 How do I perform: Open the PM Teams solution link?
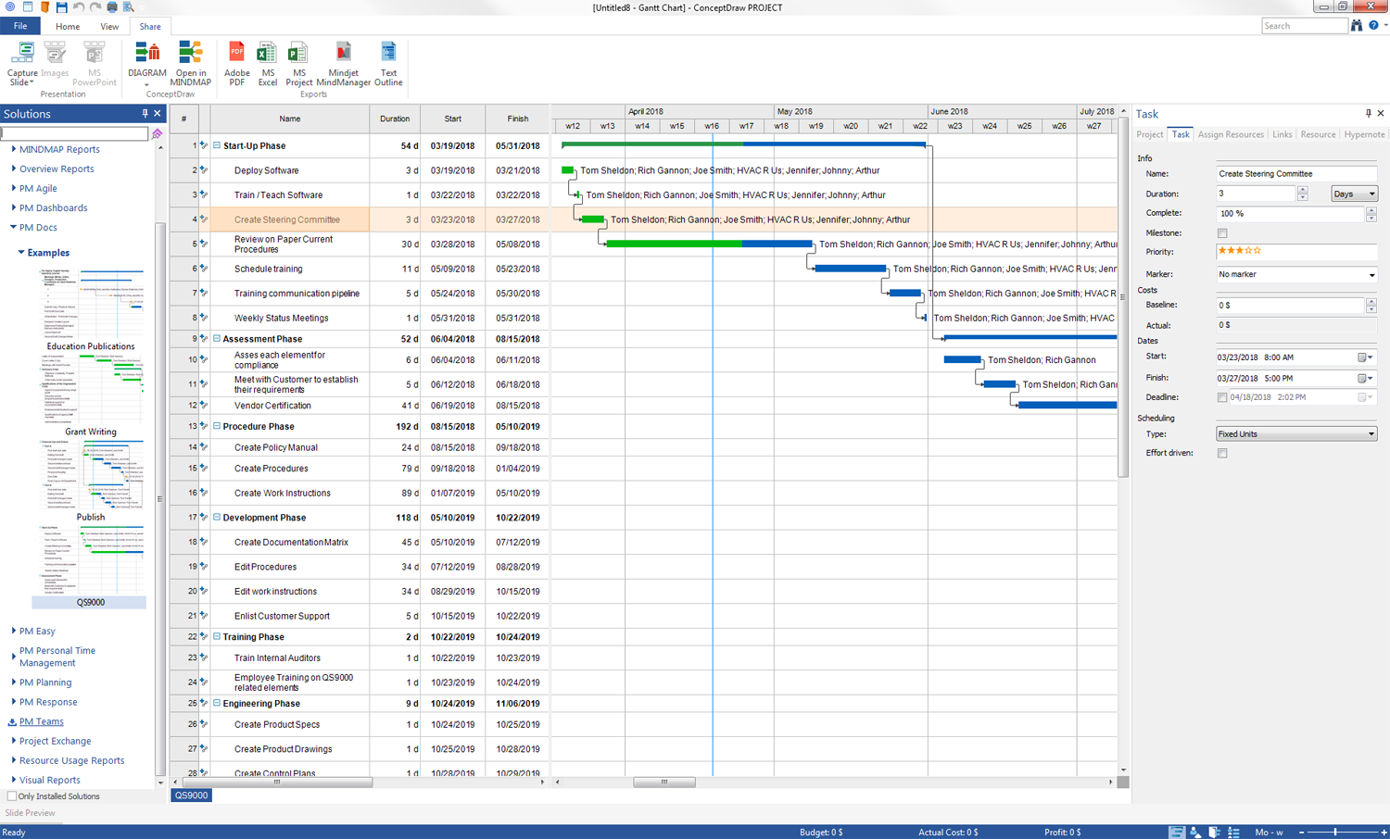[42, 721]
